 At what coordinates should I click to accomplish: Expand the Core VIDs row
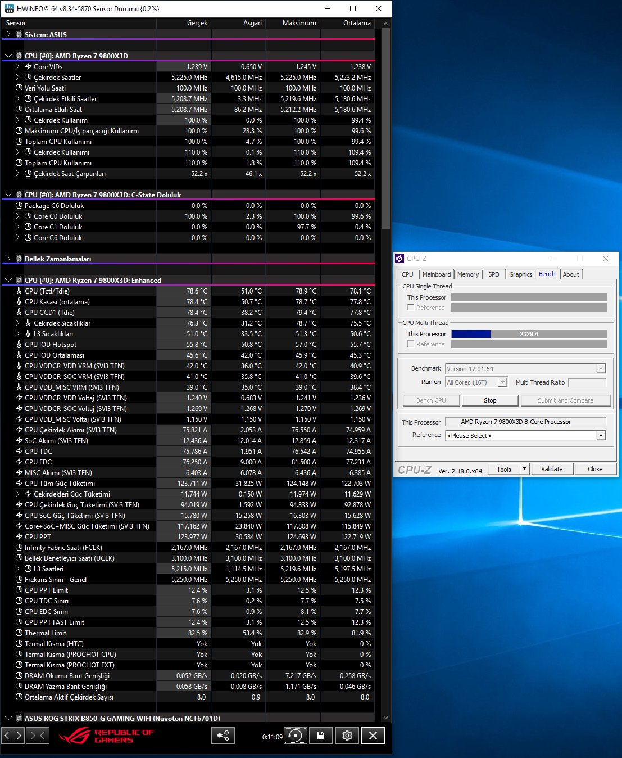[17, 66]
